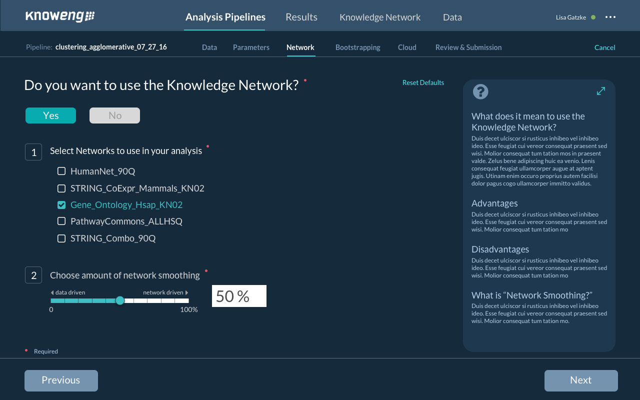Uncheck Gene_Ontology_Hsap_KN02 network

pos(61,205)
